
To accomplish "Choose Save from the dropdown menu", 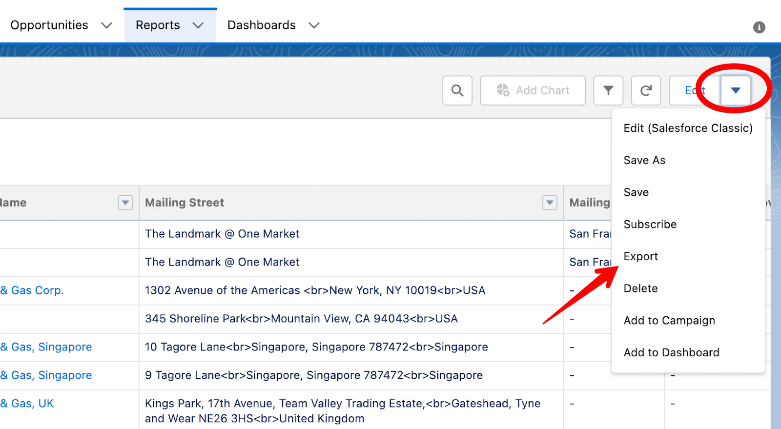I will 688,192.
